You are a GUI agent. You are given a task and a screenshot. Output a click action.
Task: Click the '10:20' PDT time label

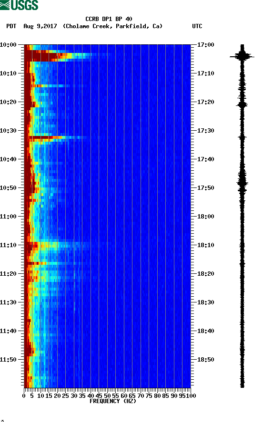[x=8, y=102]
